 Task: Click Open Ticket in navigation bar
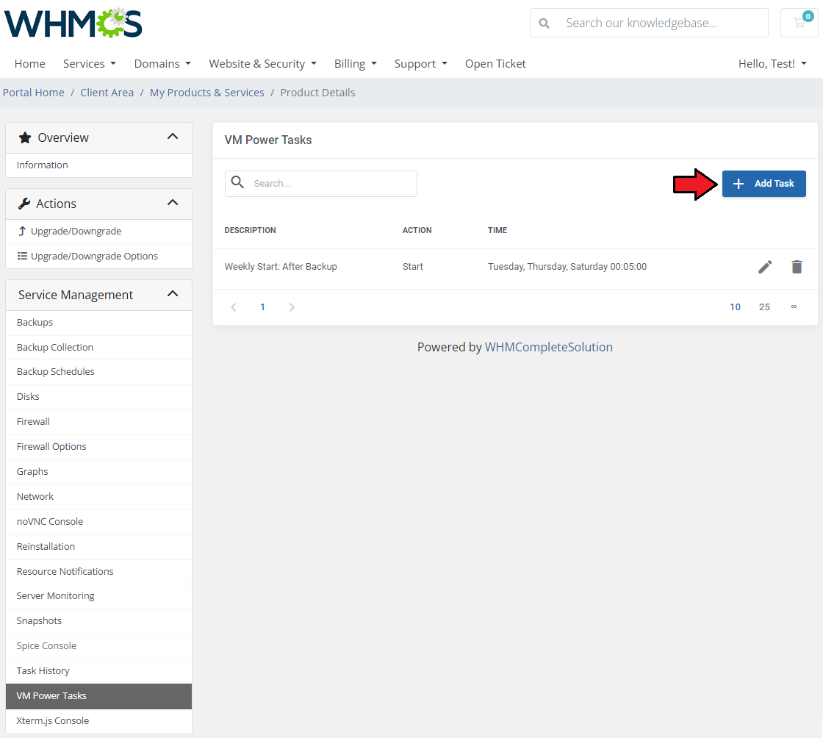coord(495,63)
